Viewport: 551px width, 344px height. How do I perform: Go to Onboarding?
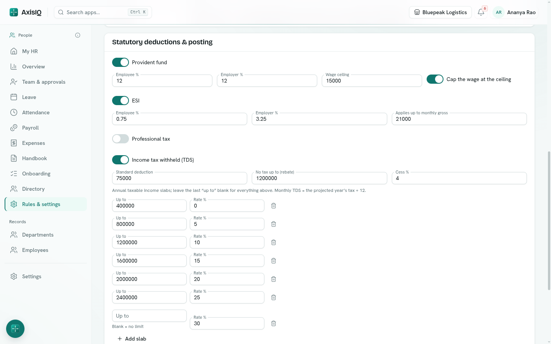(x=46, y=174)
